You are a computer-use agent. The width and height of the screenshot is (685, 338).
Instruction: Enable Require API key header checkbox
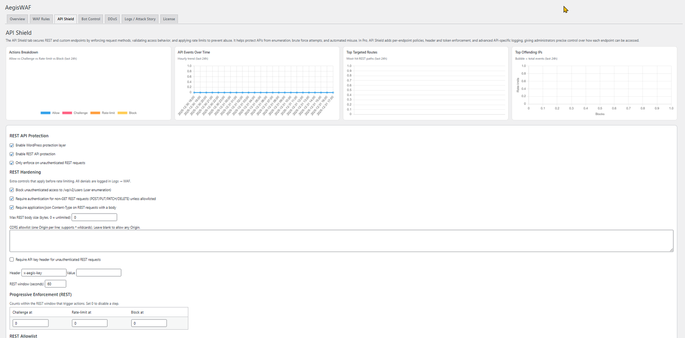[x=12, y=260]
